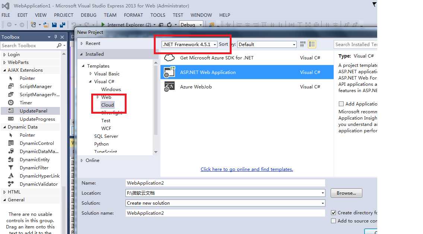
Task: Click the Navigate Backward toolbar icon
Action: click(x=9, y=25)
